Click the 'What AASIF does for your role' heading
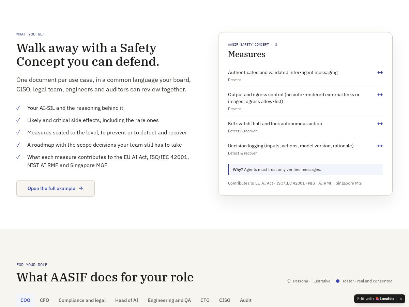This screenshot has height=307, width=409. 105,277
